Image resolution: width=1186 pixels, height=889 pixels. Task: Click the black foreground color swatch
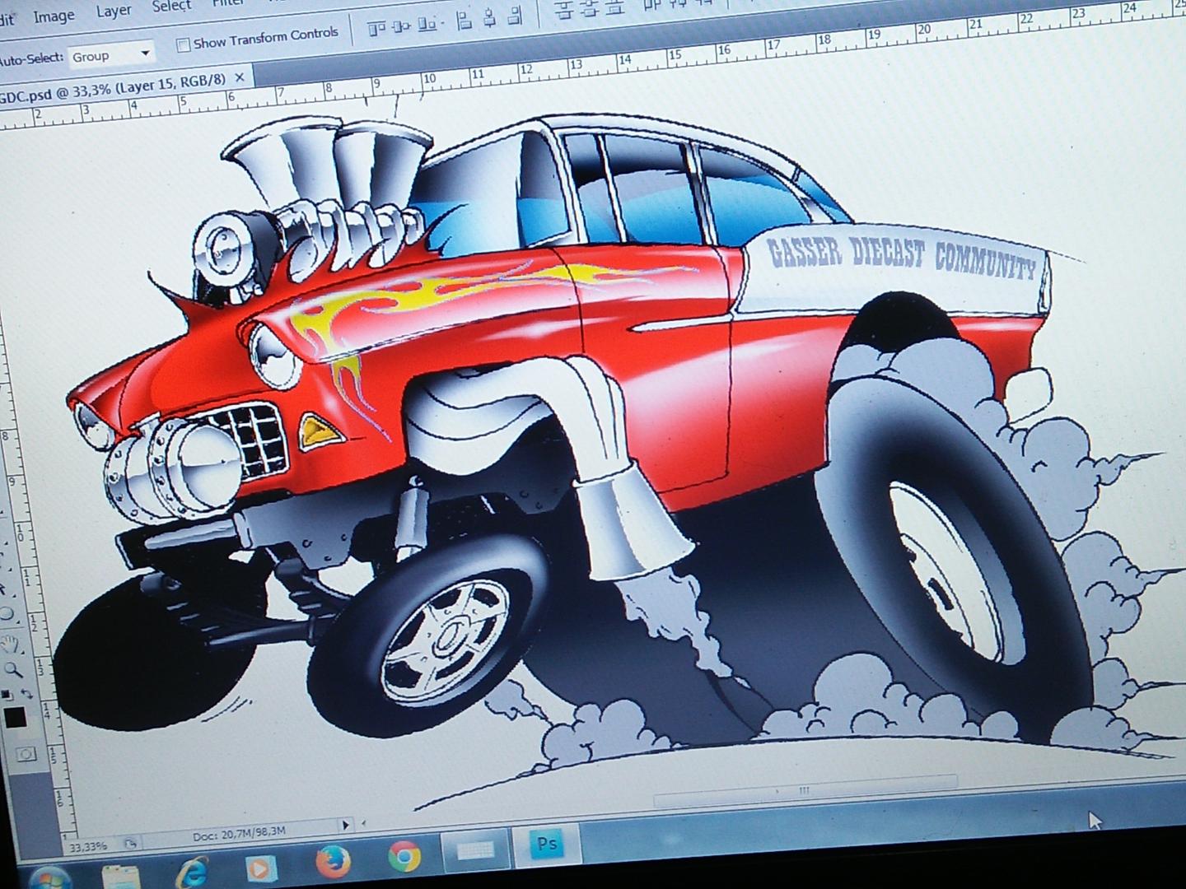(x=14, y=718)
